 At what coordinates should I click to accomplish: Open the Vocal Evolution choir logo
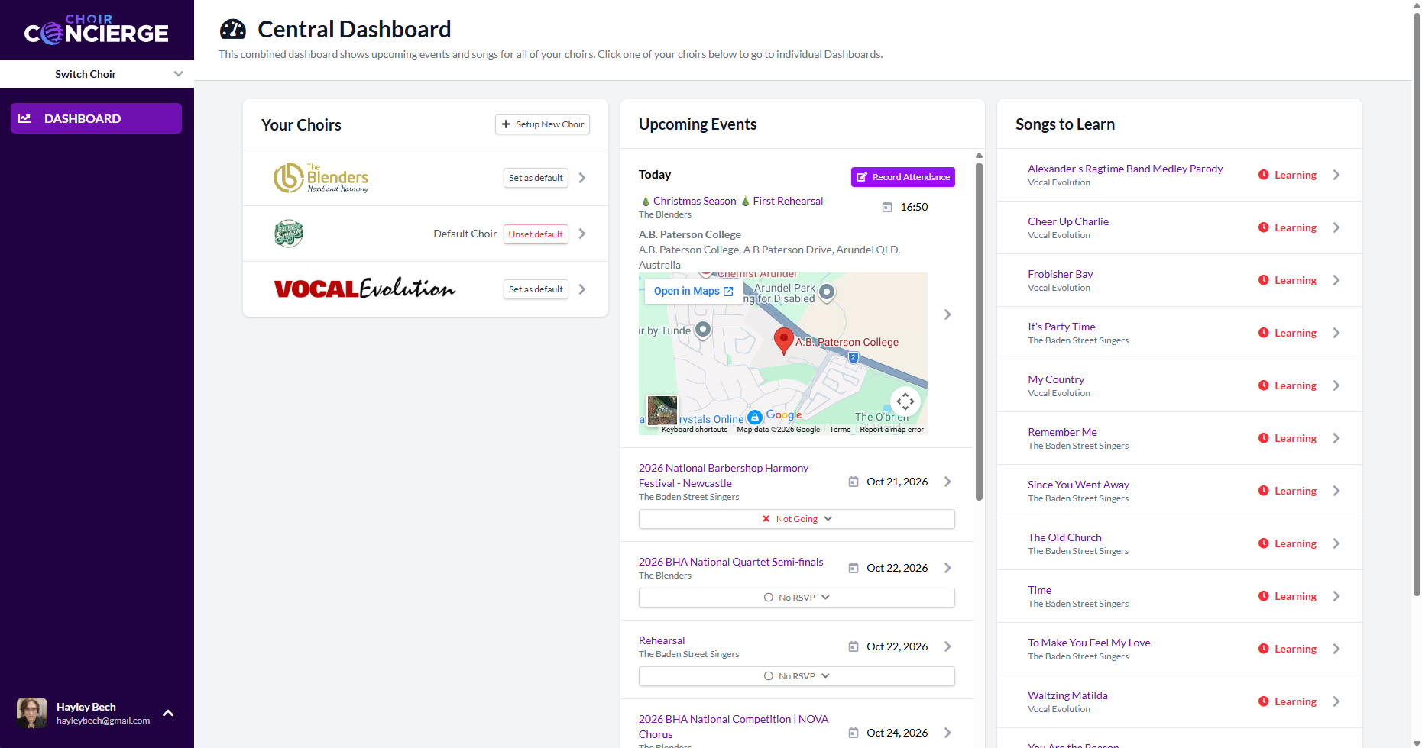364,289
